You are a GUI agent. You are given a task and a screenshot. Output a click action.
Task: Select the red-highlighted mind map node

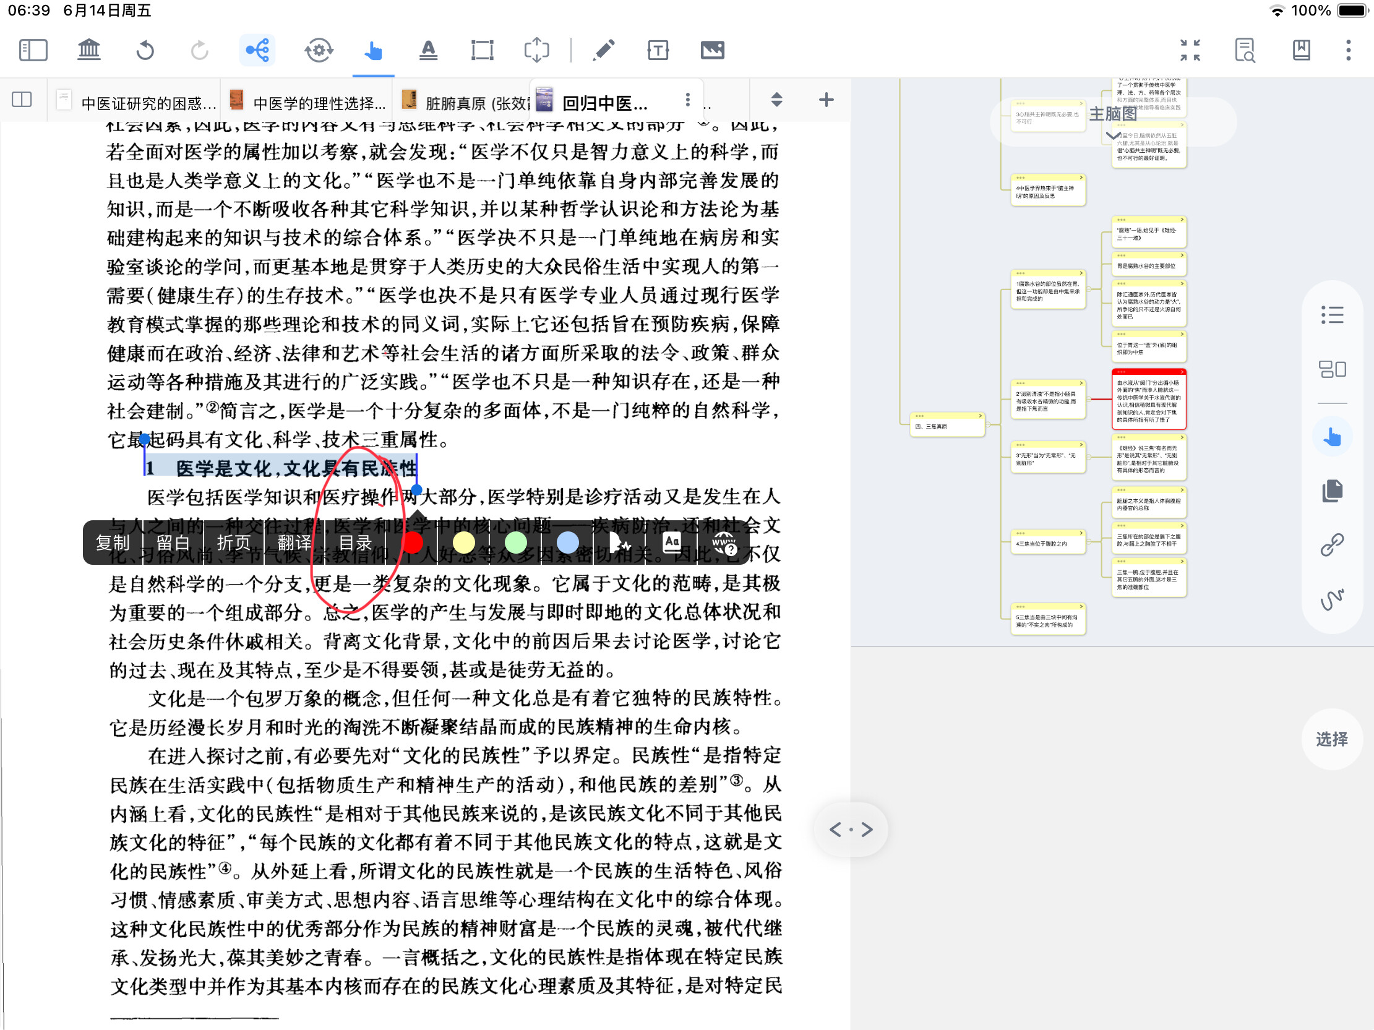[1149, 400]
